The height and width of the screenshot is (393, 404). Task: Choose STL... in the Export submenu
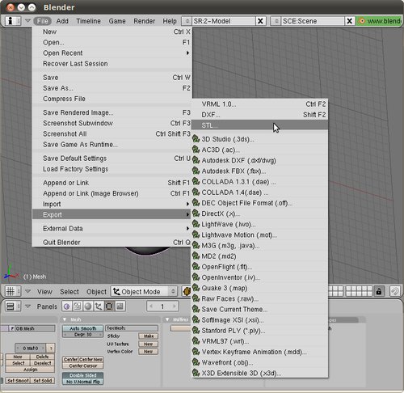(x=259, y=125)
